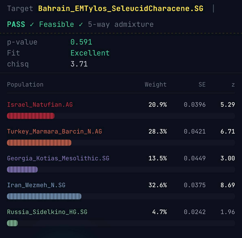The image size is (242, 238).
Task: Click z value 5.29
Action: 228,105
